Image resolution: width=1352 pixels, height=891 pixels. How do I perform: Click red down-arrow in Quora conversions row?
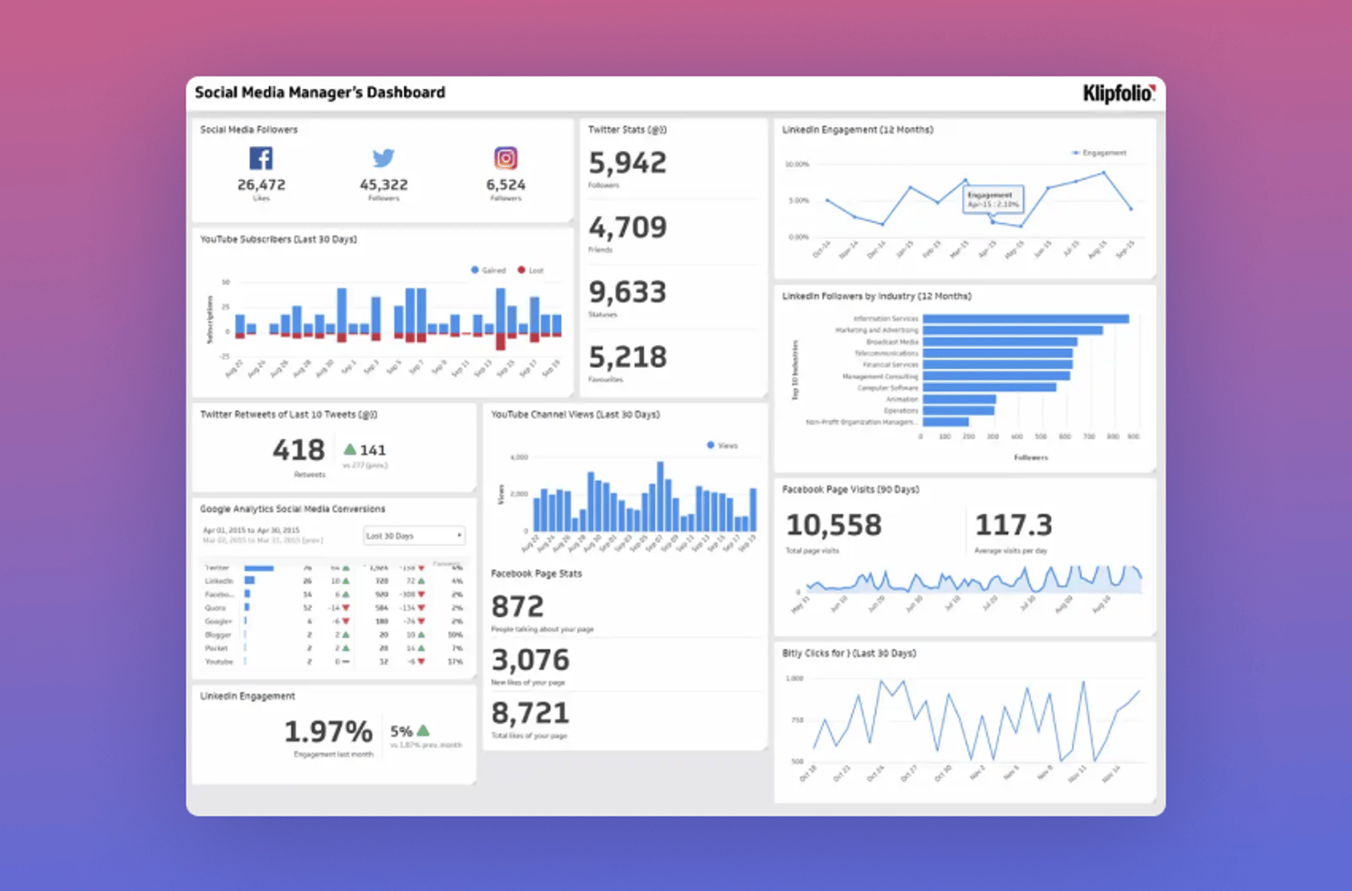[346, 607]
